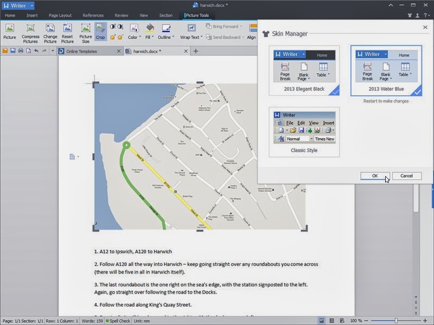Click the increase contrast icon

(x=113, y=27)
